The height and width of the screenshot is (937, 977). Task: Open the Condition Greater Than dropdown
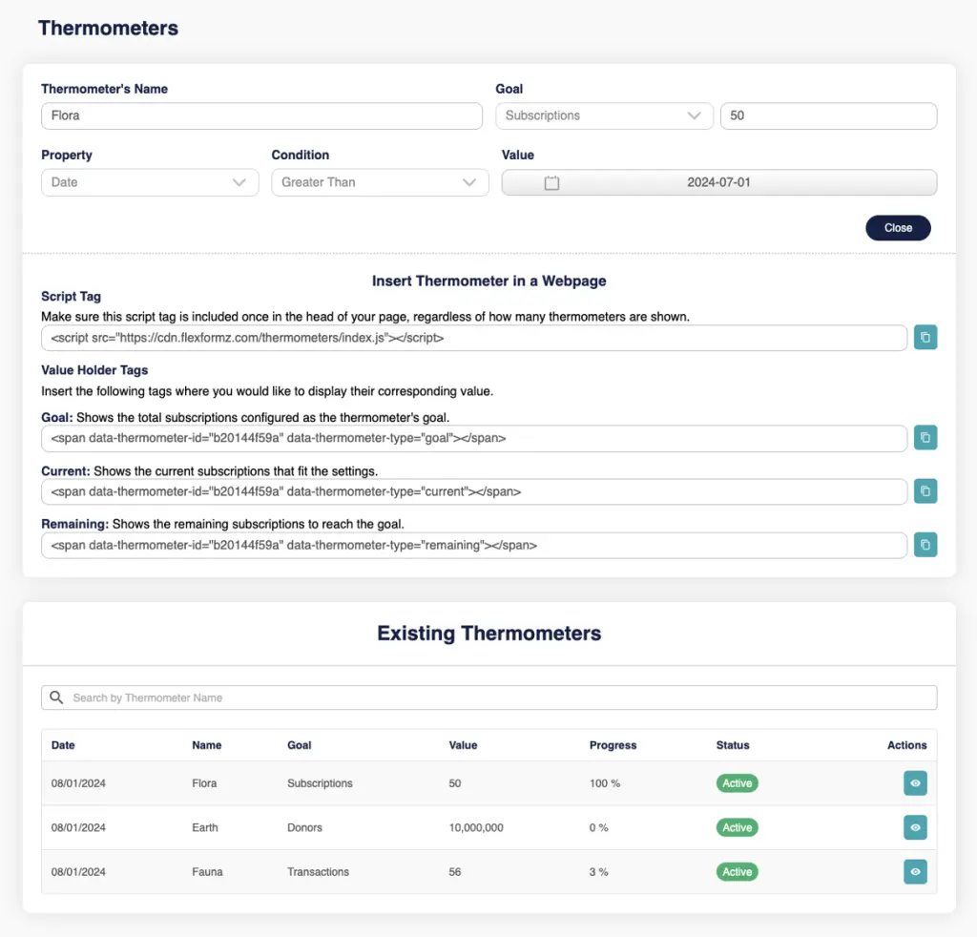379,182
